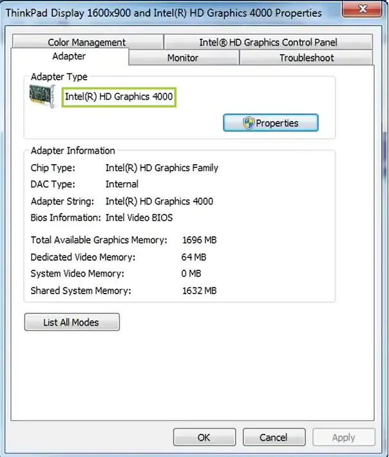Click the 1632 MB shared system memory value
Viewport: 389px width, 457px height.
pyautogui.click(x=199, y=291)
